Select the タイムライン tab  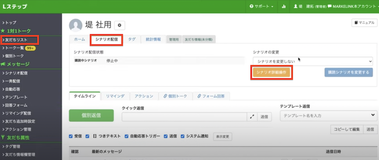point(85,96)
